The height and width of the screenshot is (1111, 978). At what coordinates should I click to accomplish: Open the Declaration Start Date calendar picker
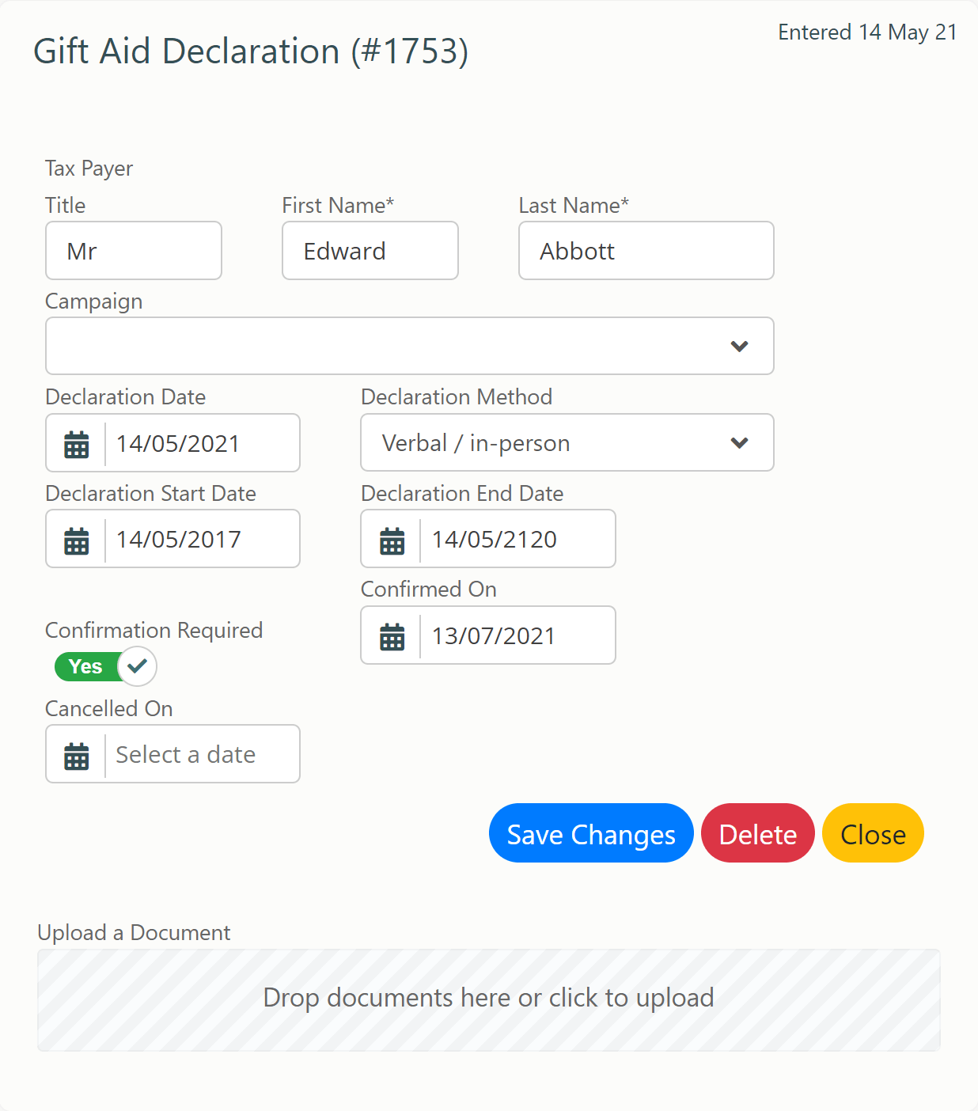click(75, 539)
